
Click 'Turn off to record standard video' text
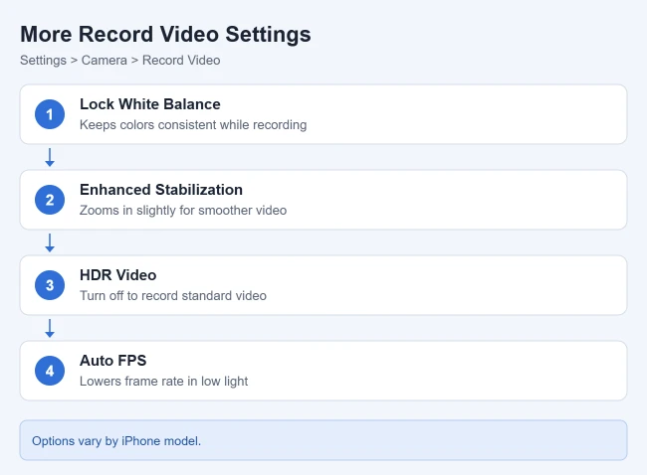pyautogui.click(x=173, y=296)
